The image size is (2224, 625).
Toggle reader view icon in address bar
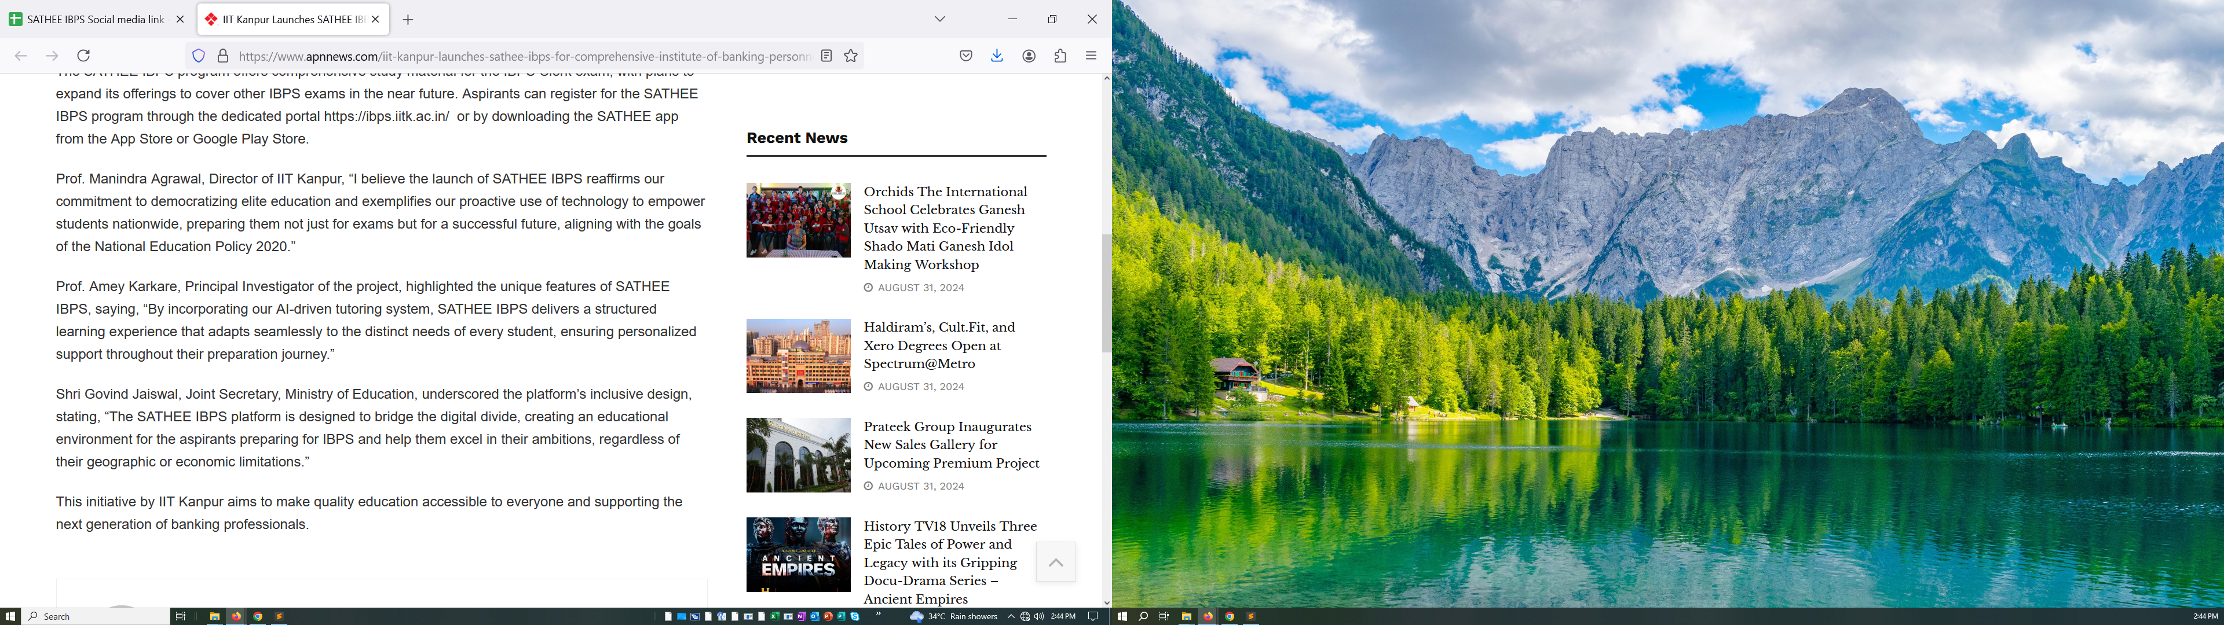(x=826, y=56)
